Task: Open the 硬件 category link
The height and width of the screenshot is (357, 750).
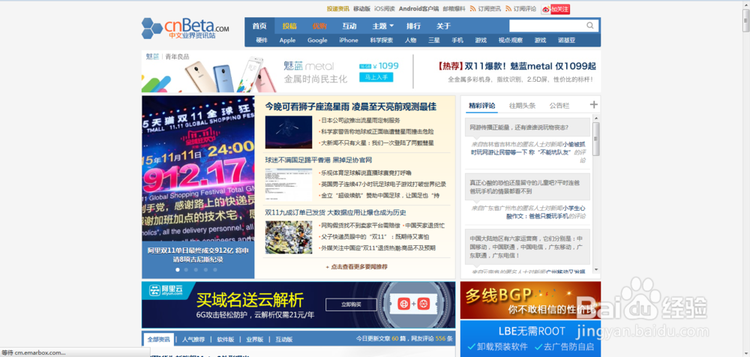Action: point(262,40)
